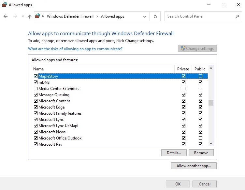The height and width of the screenshot is (190, 245).
Task: Uncheck the MapleStory name checkbox
Action: [x=36, y=76]
